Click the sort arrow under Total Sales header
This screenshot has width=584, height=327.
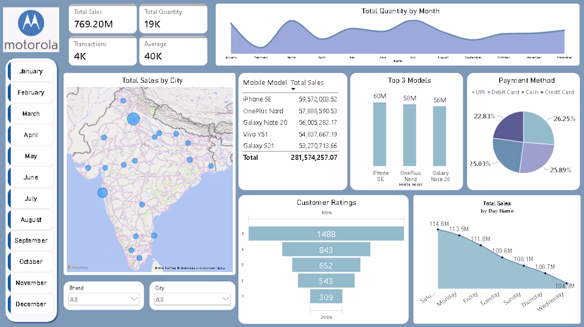coord(293,89)
